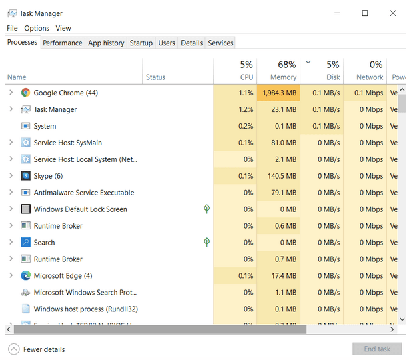This screenshot has height=360, width=409.
Task: Sort processes by Disk column
Action: click(x=322, y=71)
